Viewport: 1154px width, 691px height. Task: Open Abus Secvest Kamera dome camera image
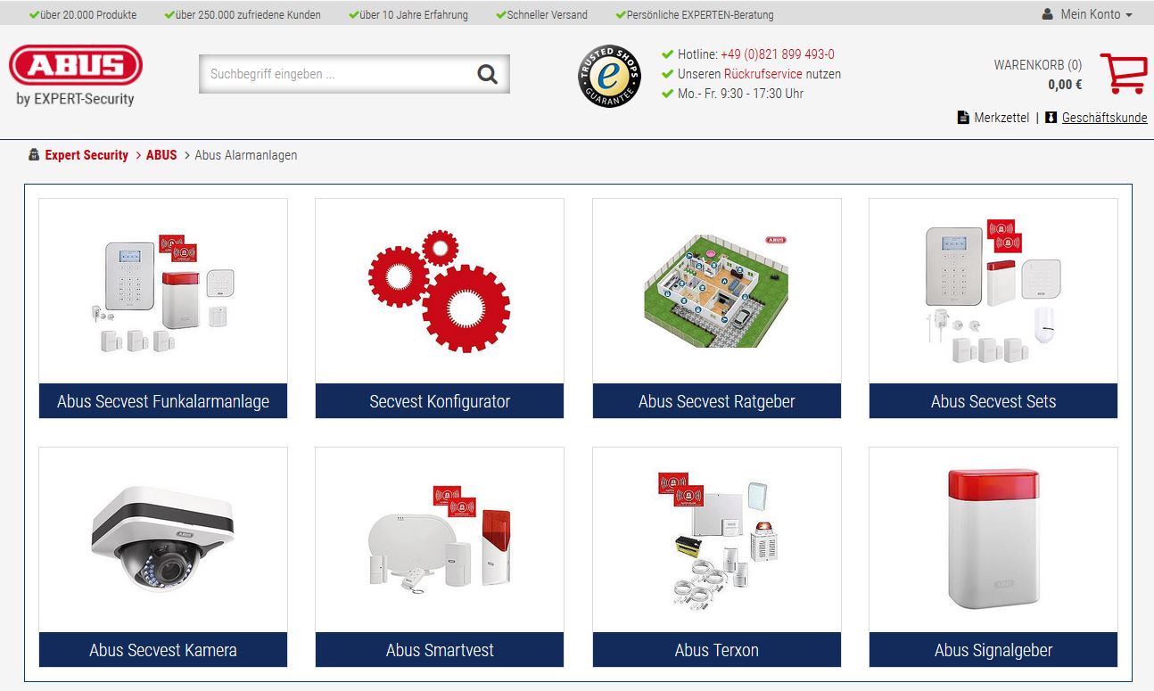[163, 540]
